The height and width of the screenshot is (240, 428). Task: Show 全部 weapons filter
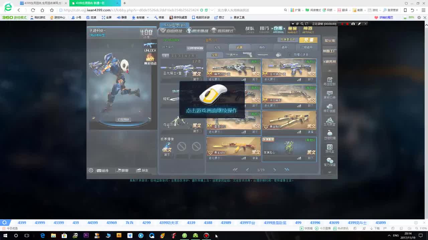coord(215,55)
